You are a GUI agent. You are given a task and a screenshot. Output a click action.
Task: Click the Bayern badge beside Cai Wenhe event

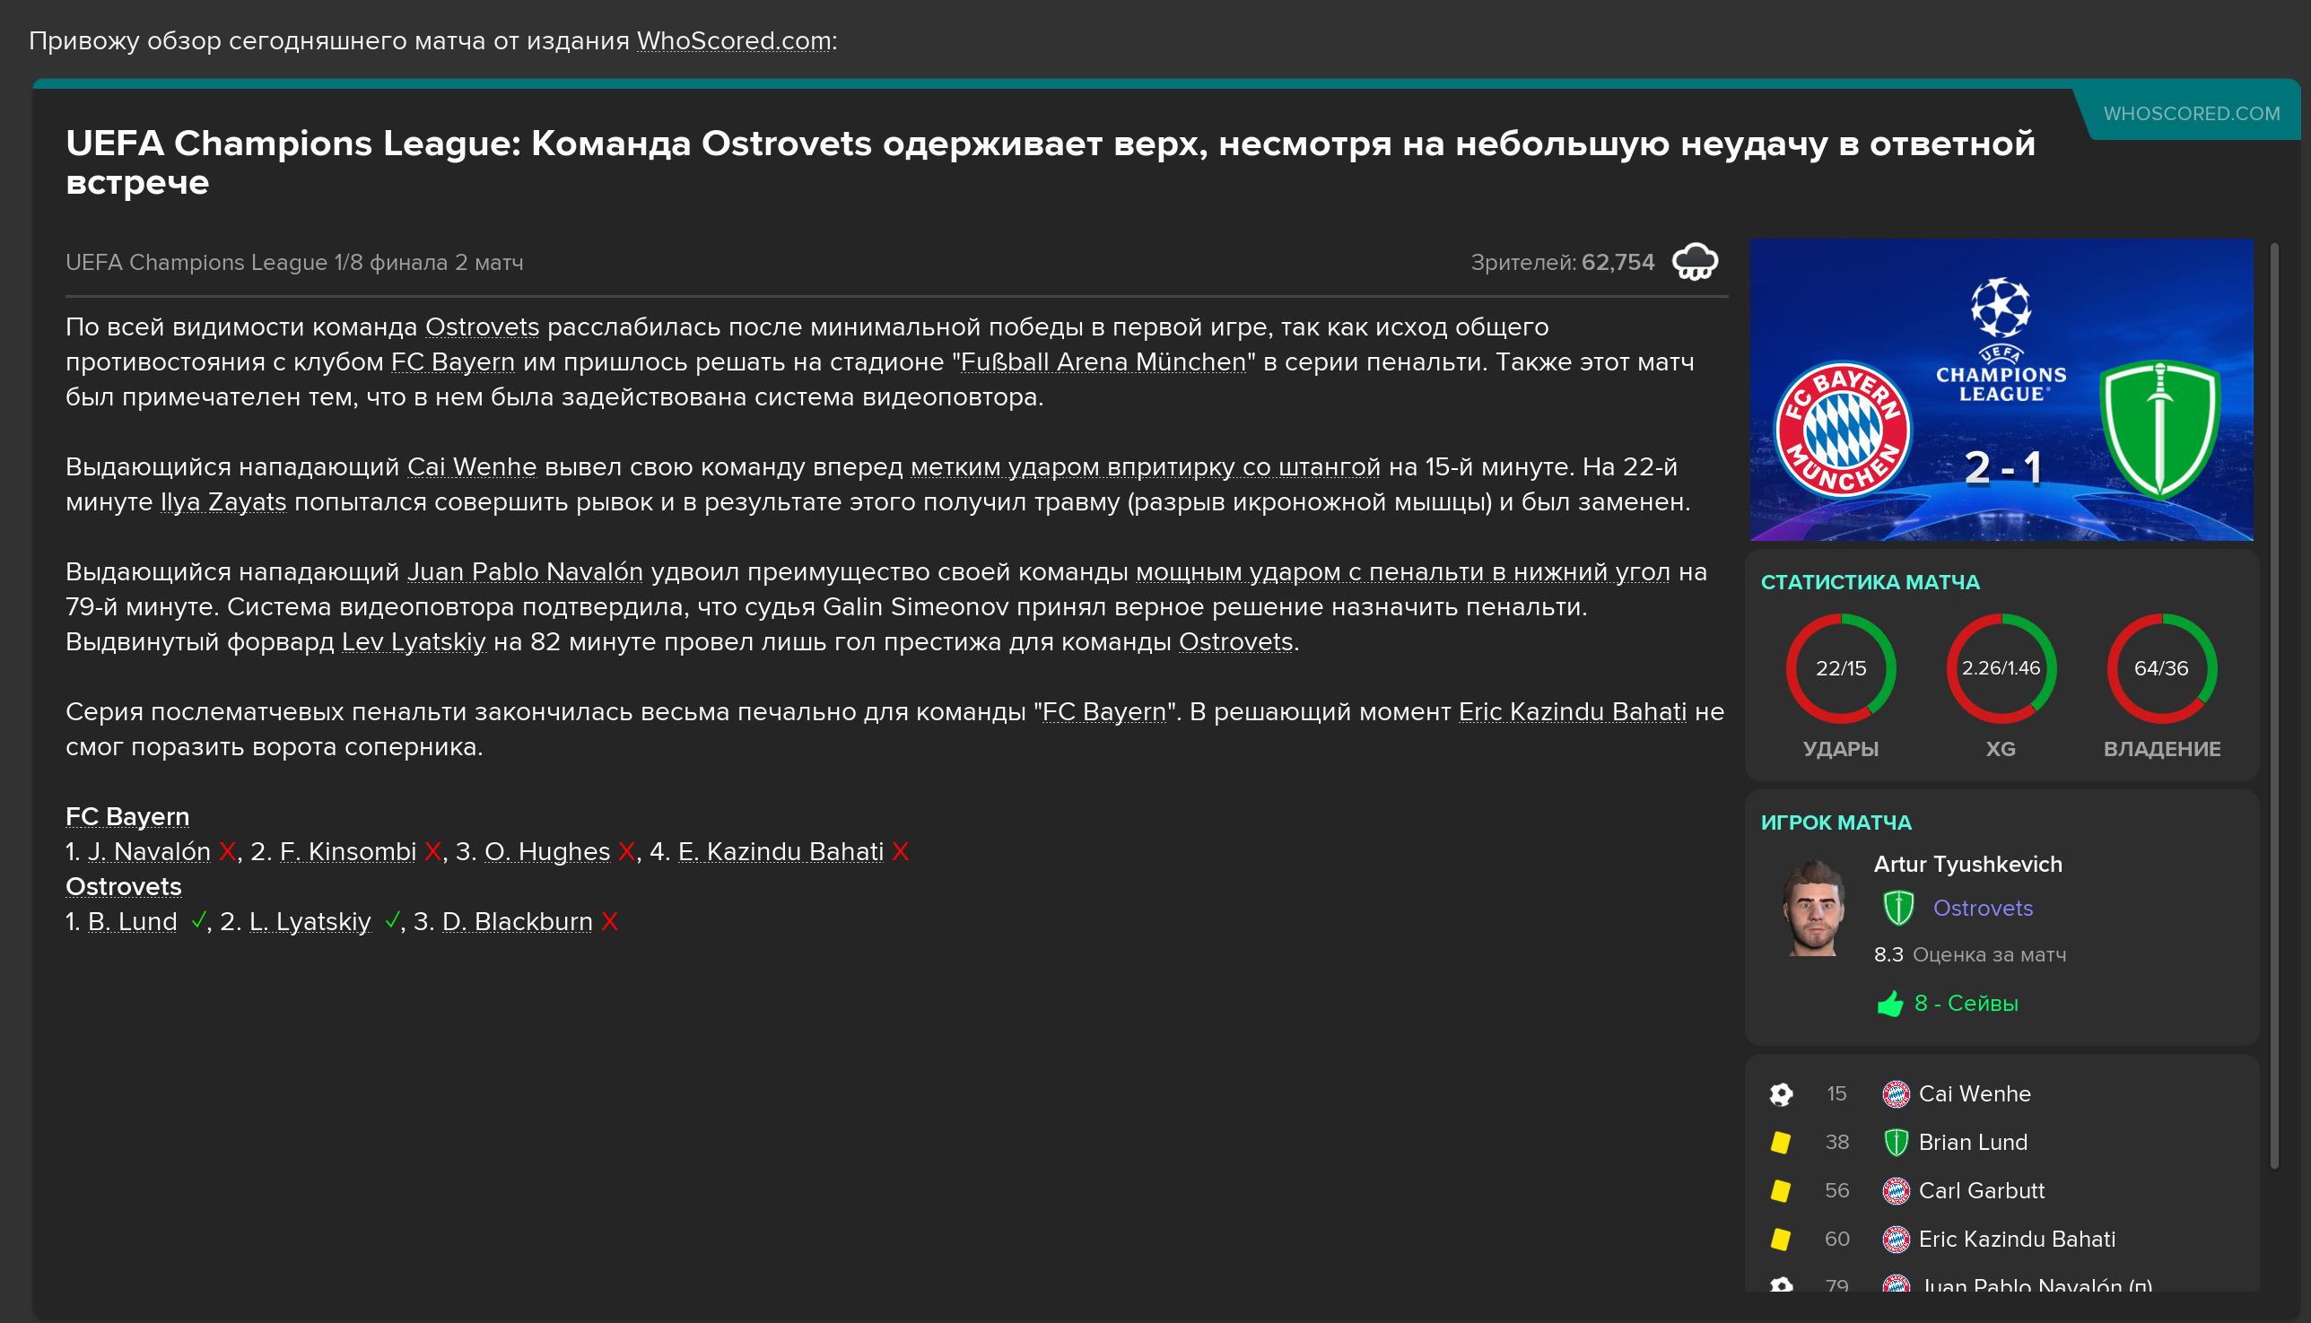coord(1896,1094)
